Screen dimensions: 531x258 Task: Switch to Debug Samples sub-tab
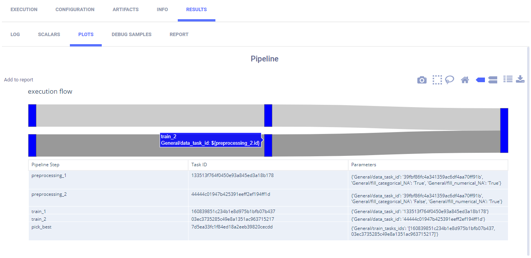click(131, 35)
